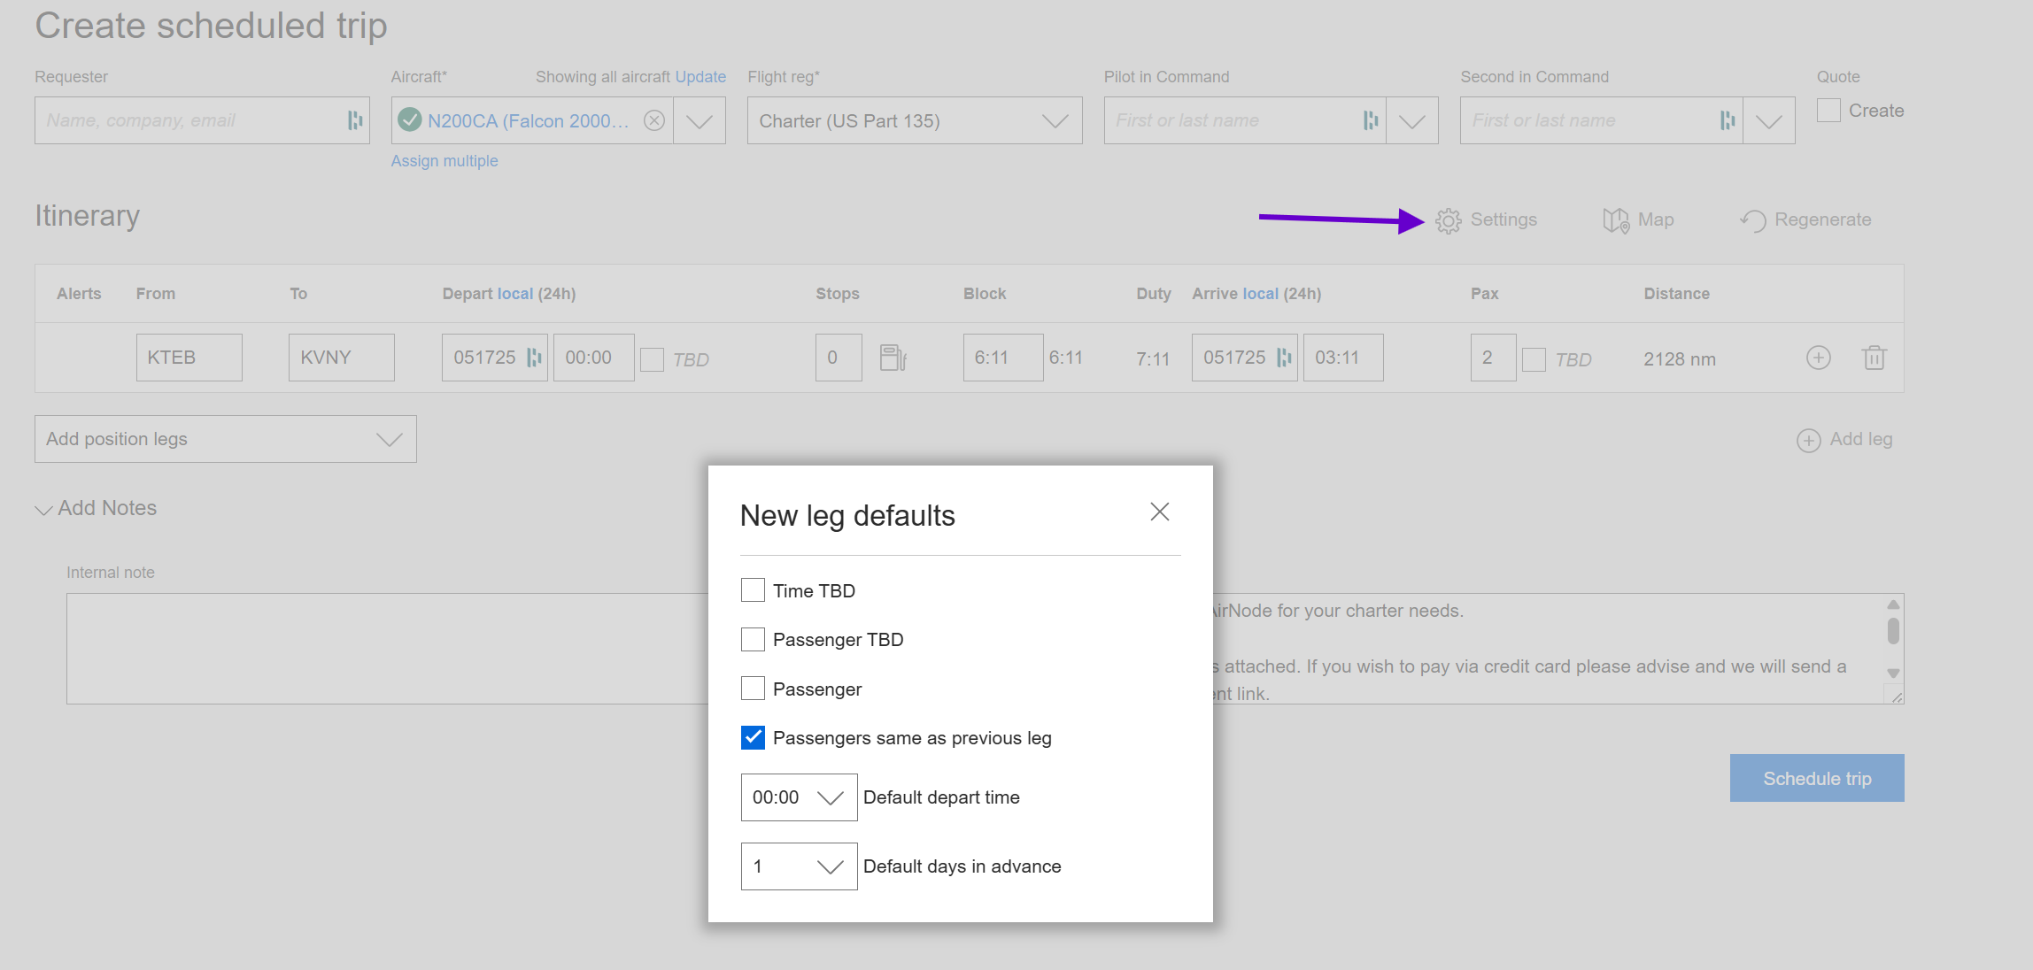Click the Schedule trip button
Screen dimensions: 2033x970
pyautogui.click(x=1817, y=778)
